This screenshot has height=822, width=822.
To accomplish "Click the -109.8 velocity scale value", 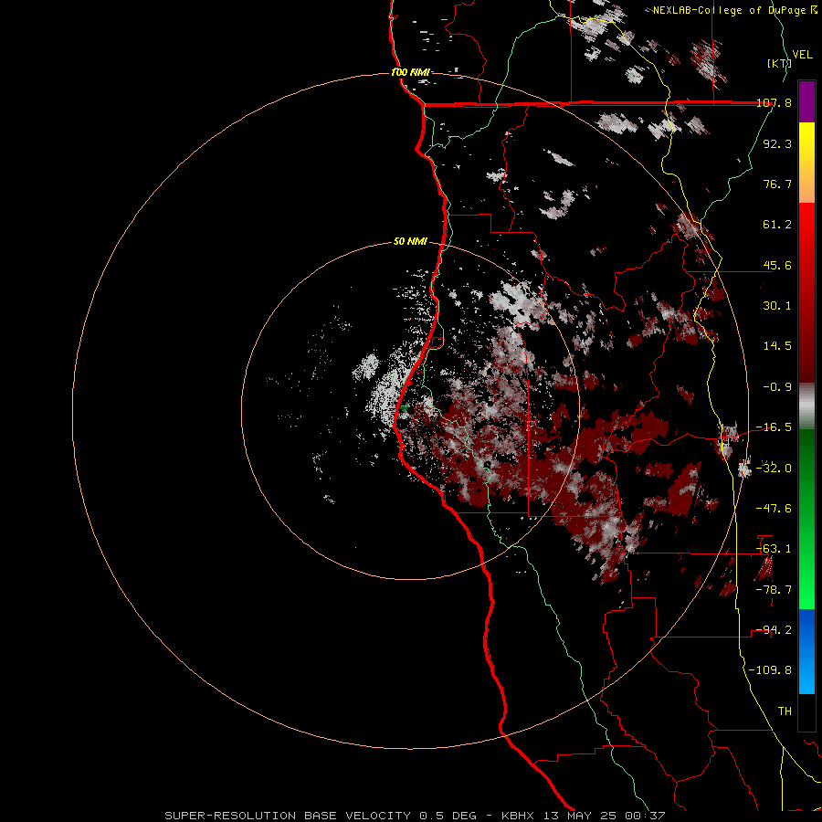I will [x=770, y=670].
